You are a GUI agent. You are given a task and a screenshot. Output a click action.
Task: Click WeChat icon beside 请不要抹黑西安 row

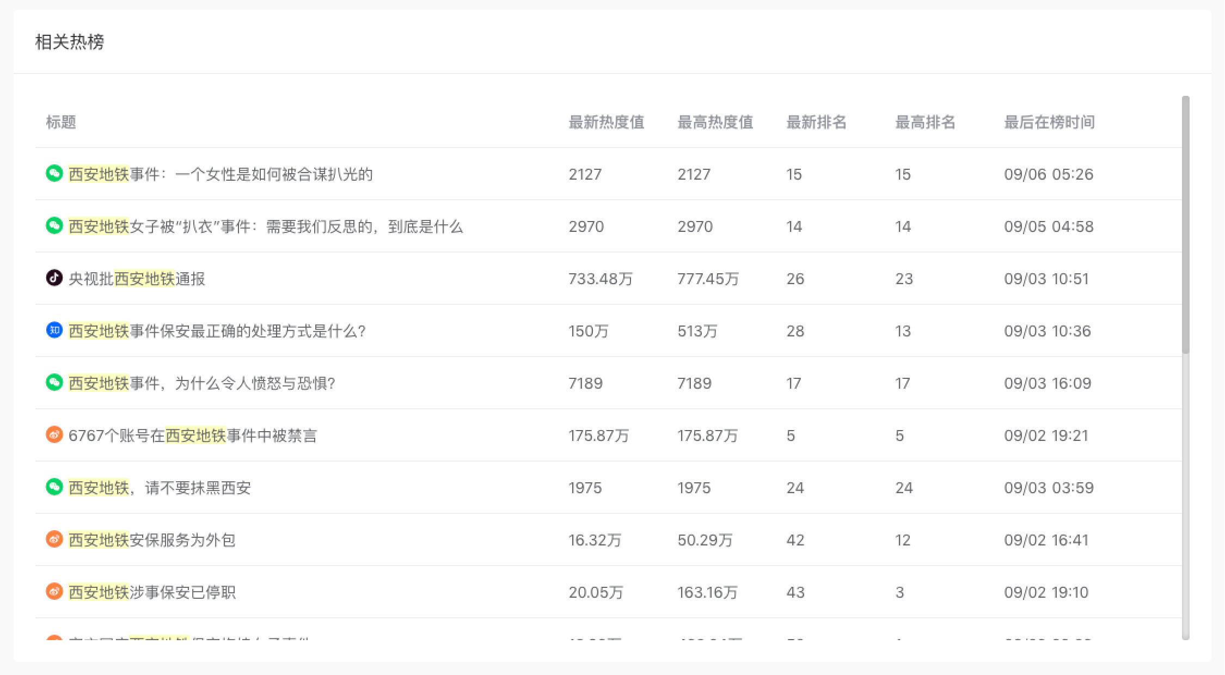point(54,487)
